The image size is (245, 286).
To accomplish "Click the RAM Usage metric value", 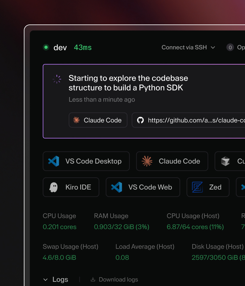I will [122, 227].
